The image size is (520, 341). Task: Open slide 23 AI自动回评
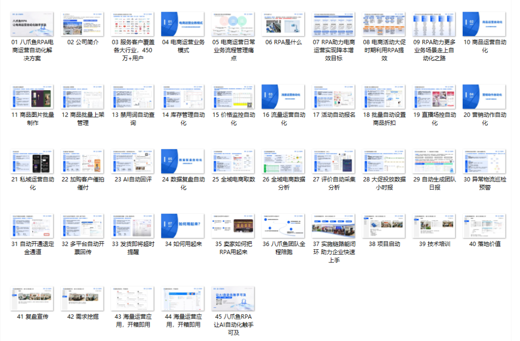coord(133,161)
